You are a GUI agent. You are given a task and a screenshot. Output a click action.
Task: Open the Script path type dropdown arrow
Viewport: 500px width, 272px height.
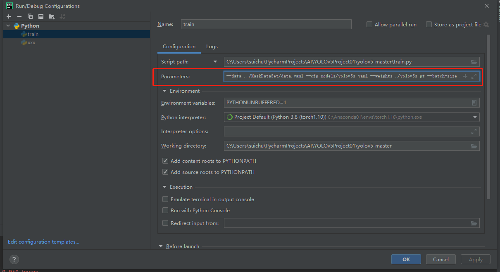215,62
